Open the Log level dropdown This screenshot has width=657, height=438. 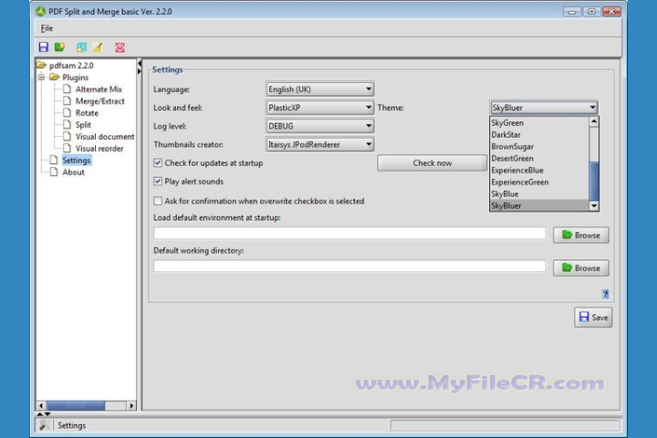[x=319, y=126]
